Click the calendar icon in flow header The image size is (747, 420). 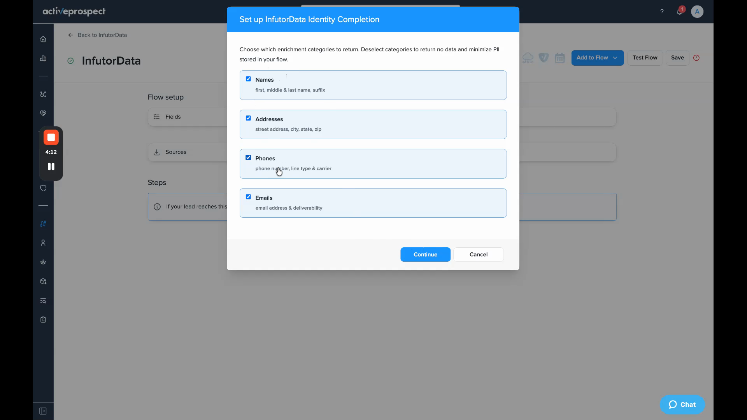pyautogui.click(x=559, y=58)
